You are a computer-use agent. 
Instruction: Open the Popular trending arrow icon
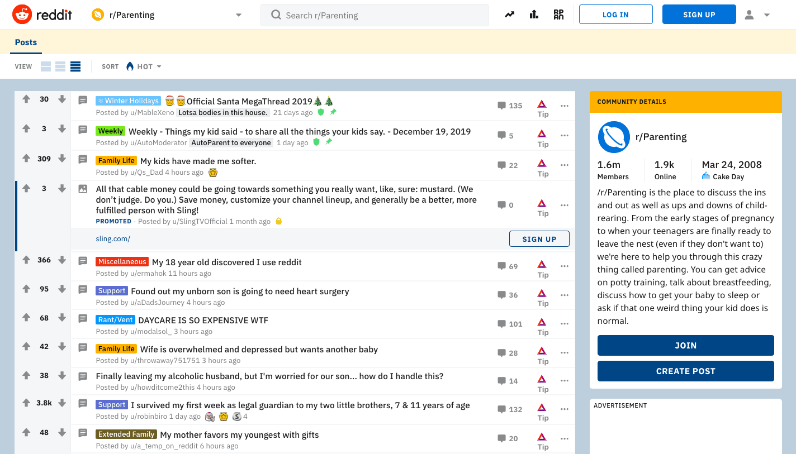click(x=509, y=15)
